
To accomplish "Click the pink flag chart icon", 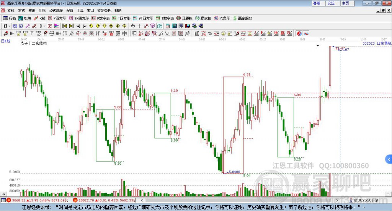I will click(x=57, y=26).
